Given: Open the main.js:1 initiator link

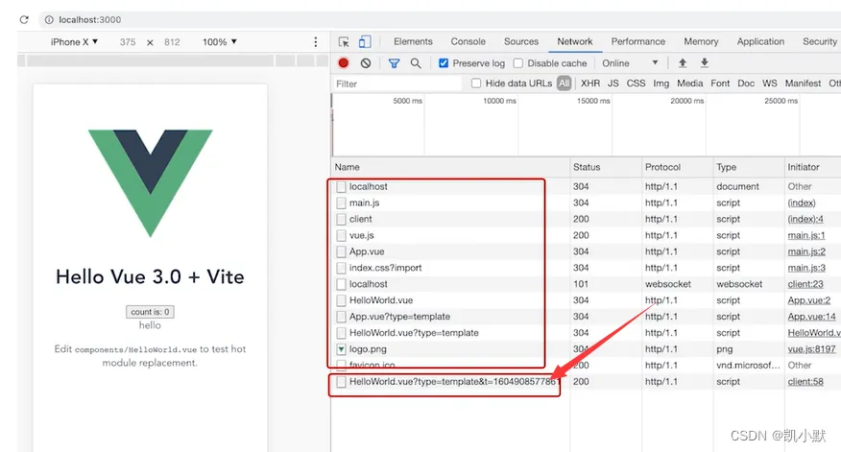Looking at the screenshot, I should pos(806,235).
